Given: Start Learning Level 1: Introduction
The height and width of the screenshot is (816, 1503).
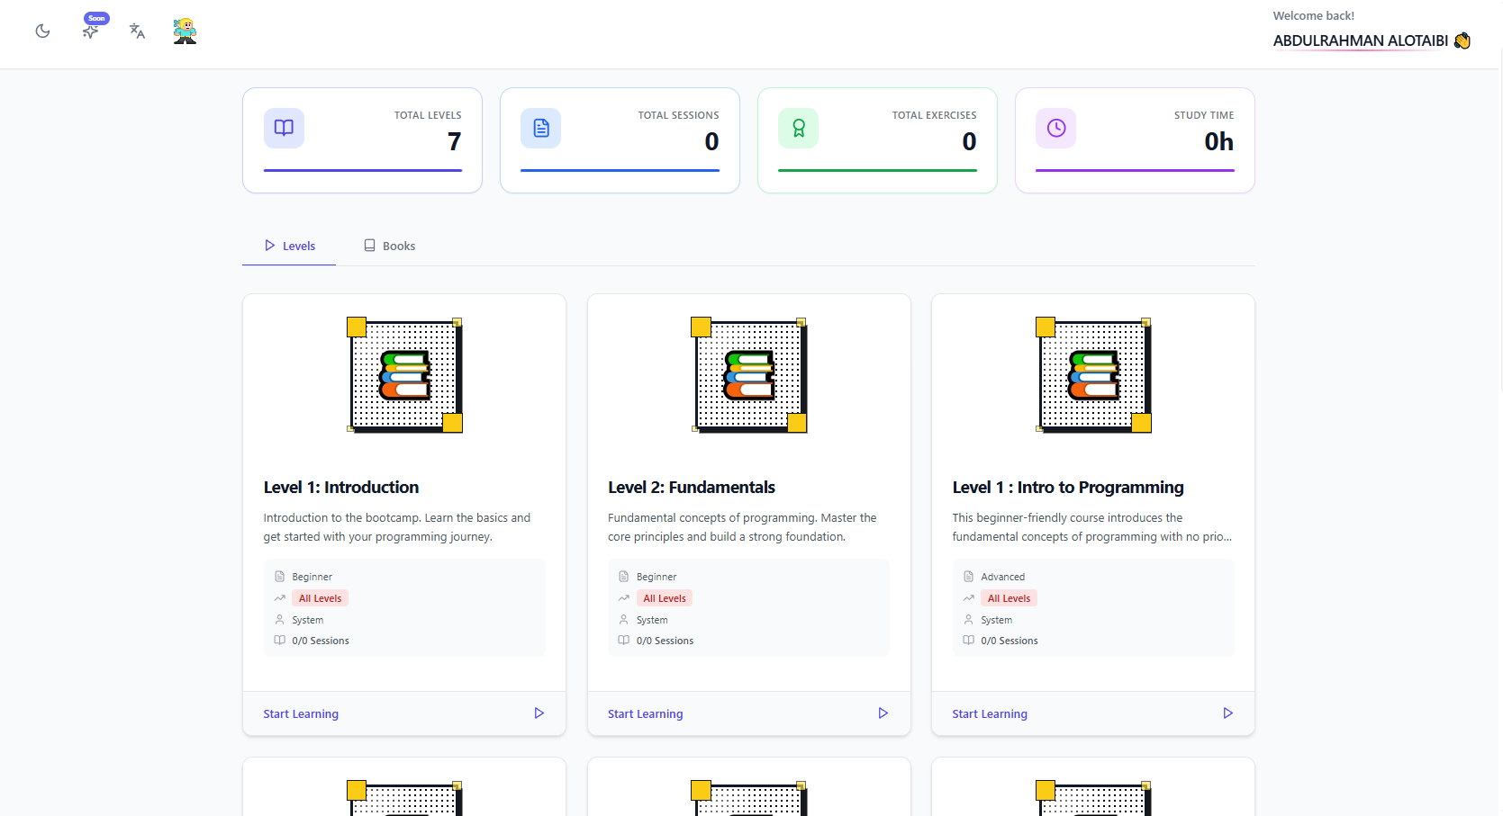Looking at the screenshot, I should (x=301, y=713).
